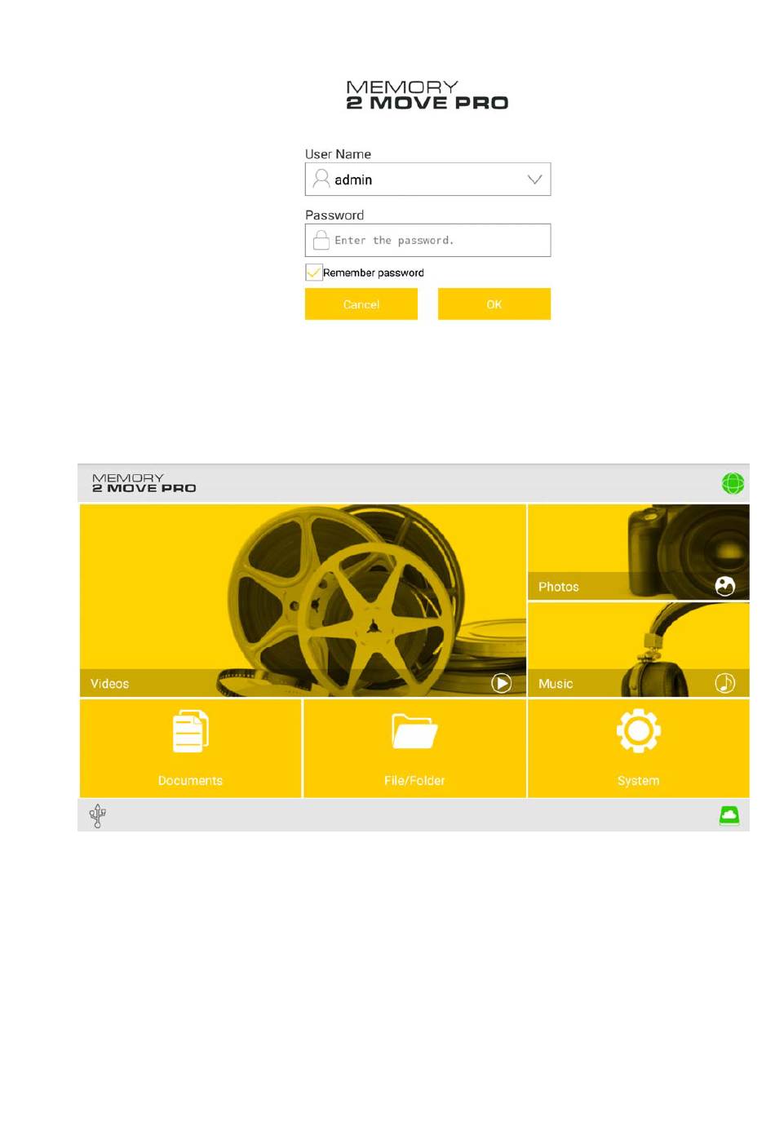Click the user silhouette icon
The image size is (775, 1140).
(321, 179)
